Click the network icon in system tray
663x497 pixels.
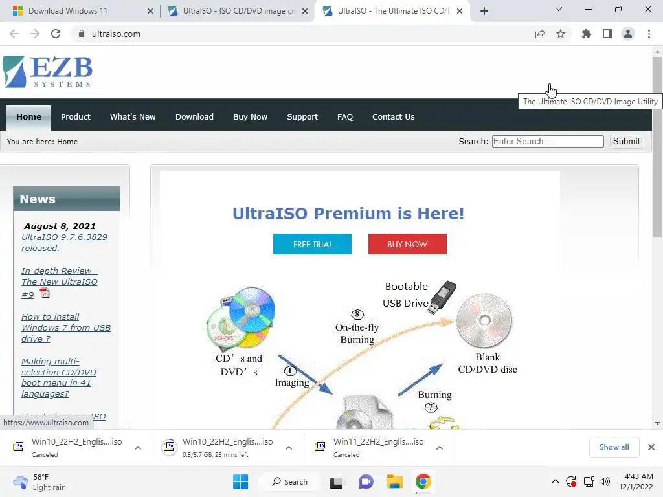tap(589, 481)
